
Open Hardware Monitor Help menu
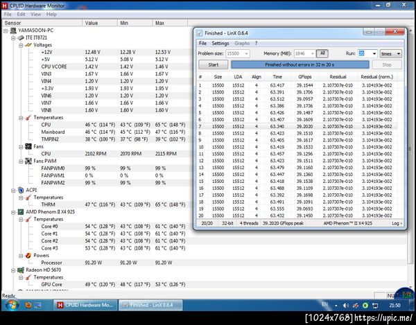51,15
